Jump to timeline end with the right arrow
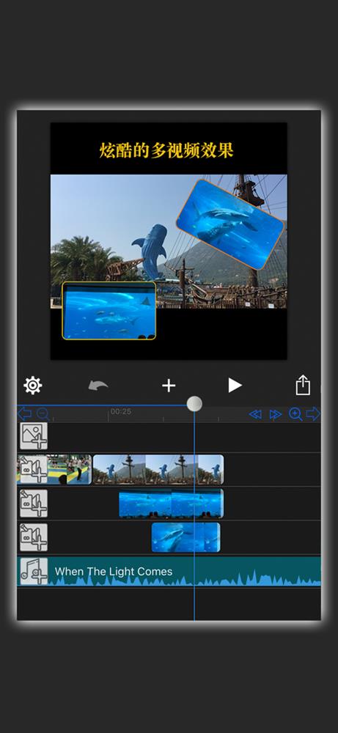The width and height of the screenshot is (338, 733). click(x=313, y=413)
